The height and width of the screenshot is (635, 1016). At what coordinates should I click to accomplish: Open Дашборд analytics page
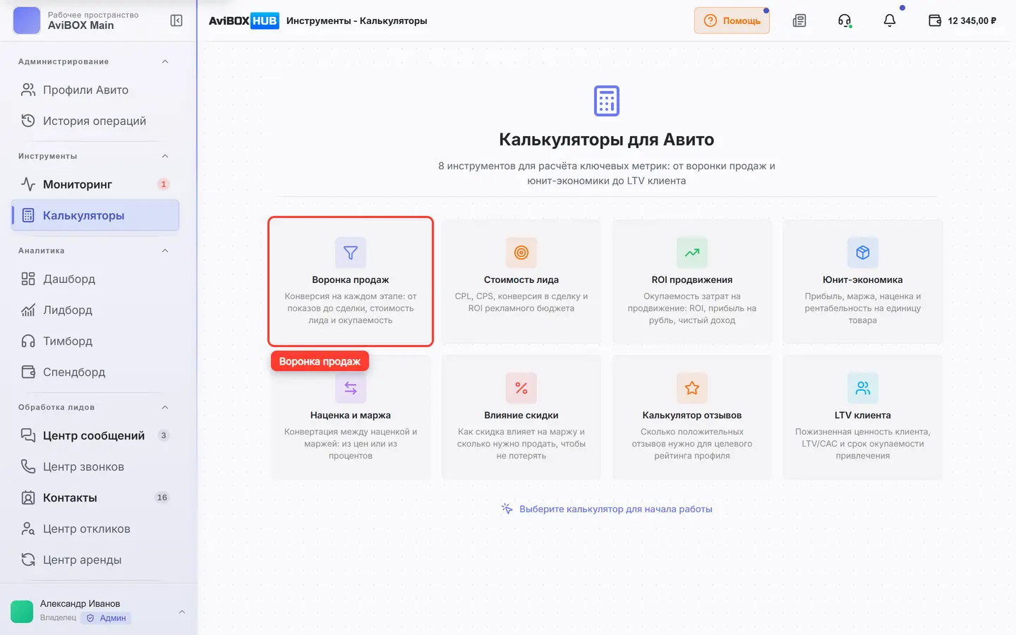pos(95,279)
